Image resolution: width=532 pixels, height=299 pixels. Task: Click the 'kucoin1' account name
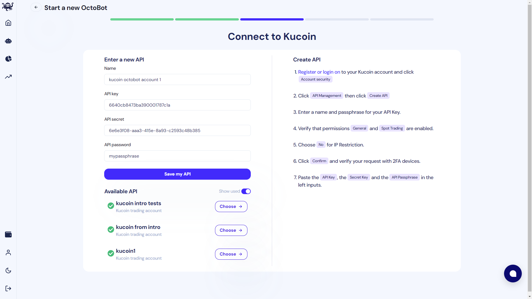[x=126, y=251]
